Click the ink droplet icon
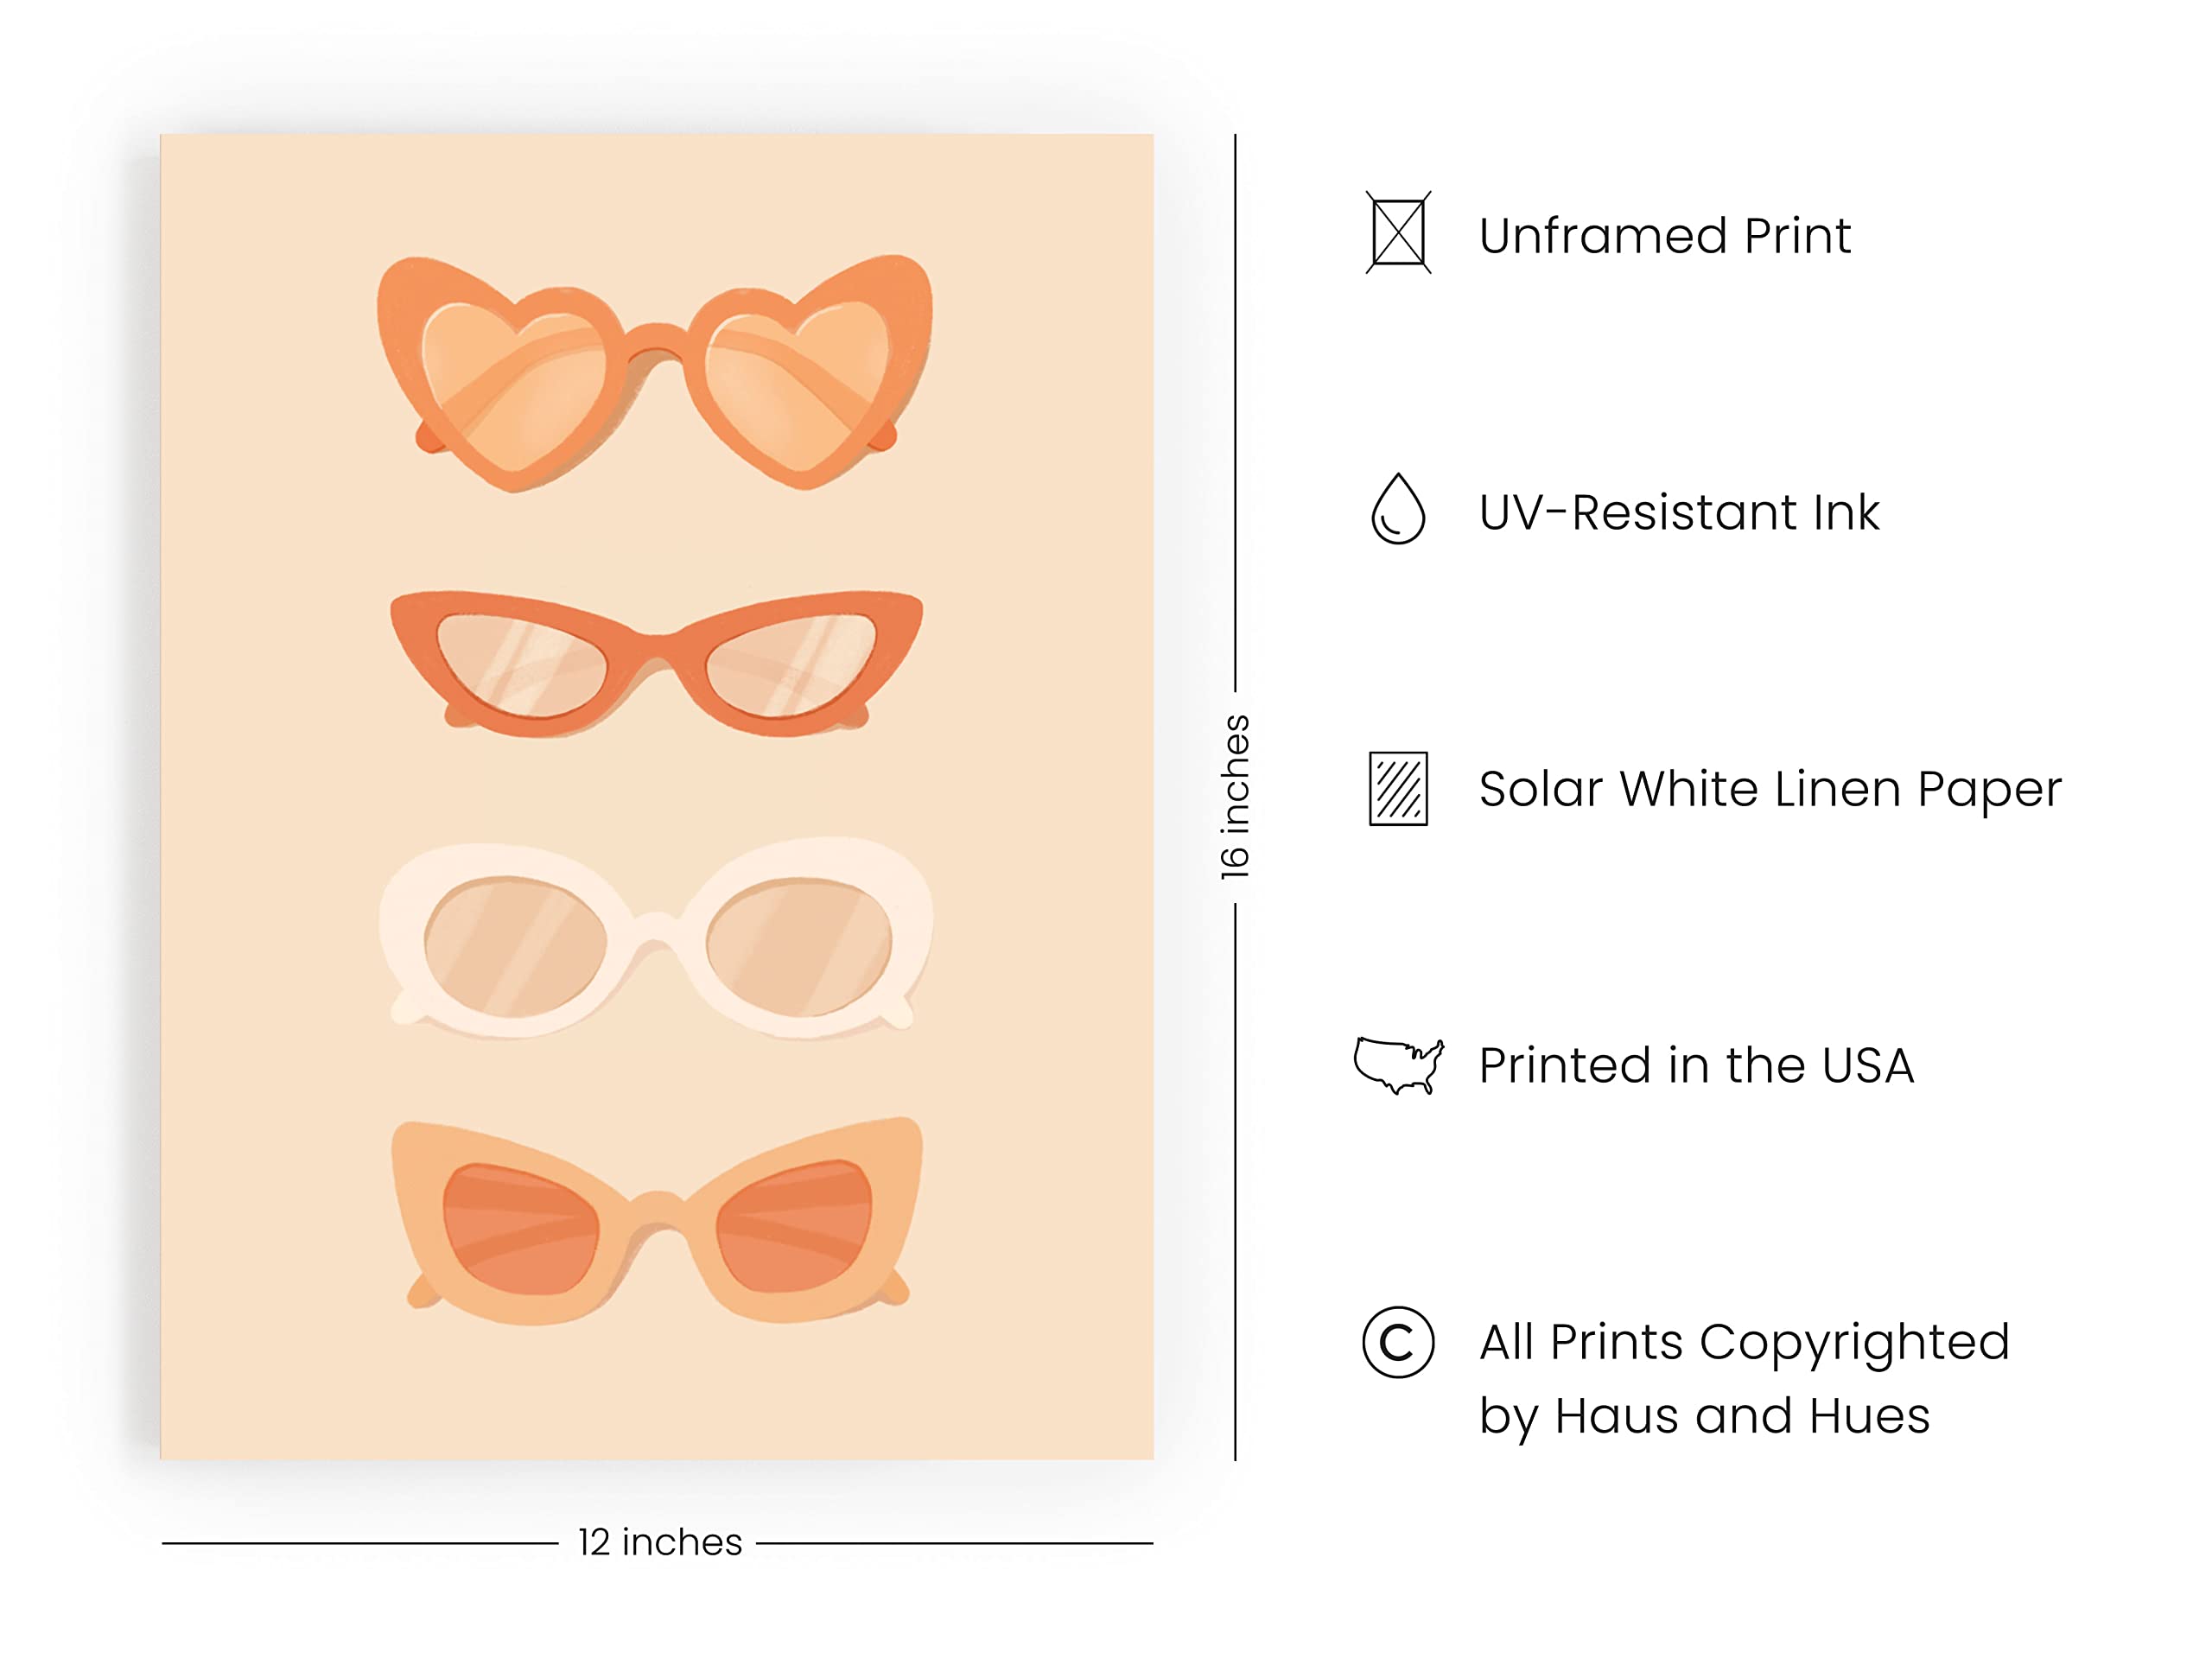 tap(1398, 509)
